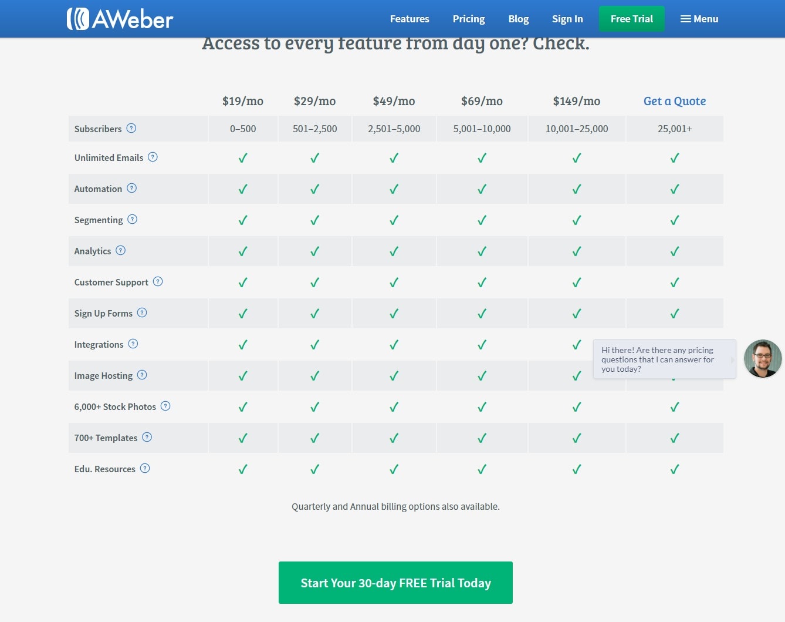Select the $69/mo plan header
785x622 pixels.
tap(482, 101)
